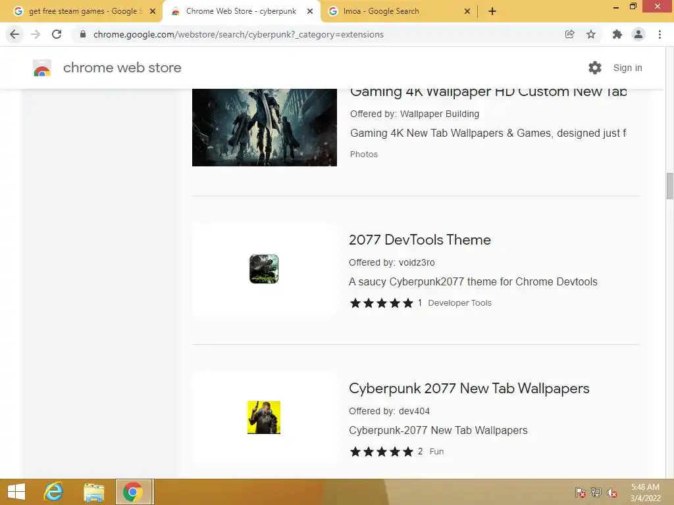This screenshot has width=674, height=505.
Task: Open the 2077 DevTools Theme title
Action: point(419,239)
